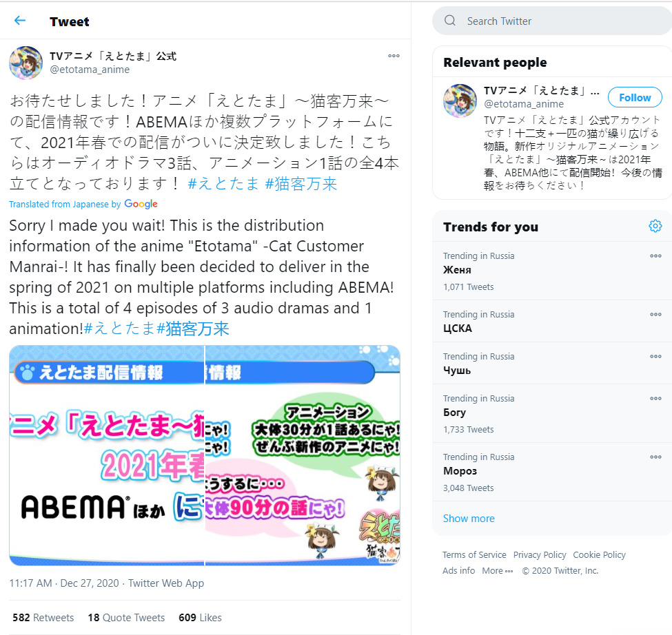This screenshot has height=635, width=672.
Task: Open the Privacy Policy link
Action: tap(539, 555)
